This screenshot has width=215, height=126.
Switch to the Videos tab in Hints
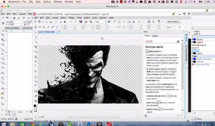coord(155,36)
